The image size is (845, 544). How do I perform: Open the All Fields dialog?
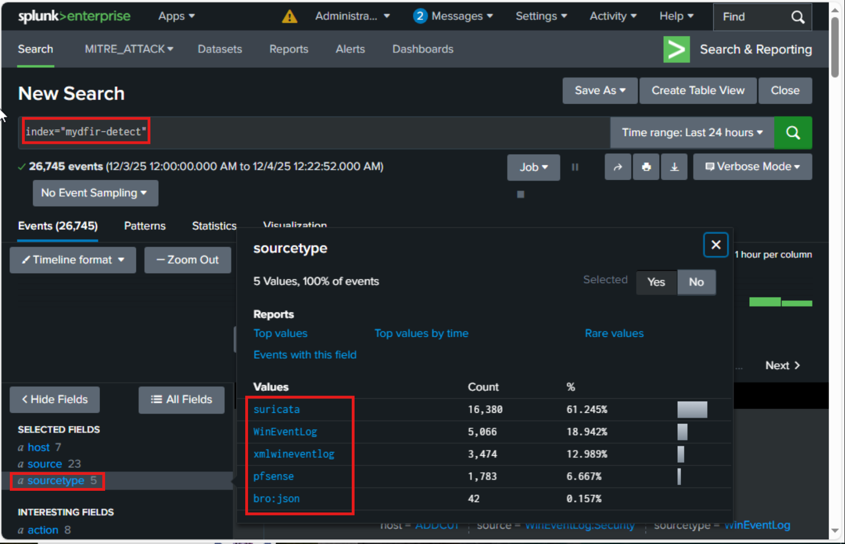182,400
